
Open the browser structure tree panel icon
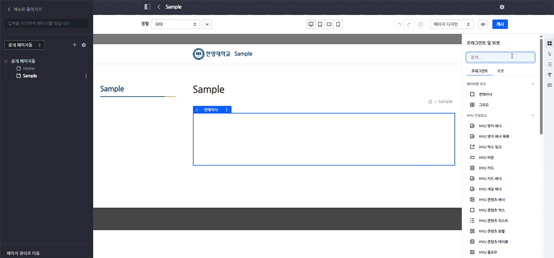coord(549,54)
